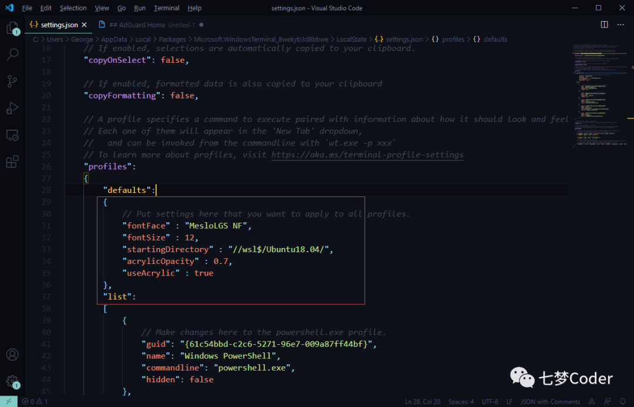Image resolution: width=634 pixels, height=407 pixels.
Task: Open the Terminal menu
Action: coord(167,8)
